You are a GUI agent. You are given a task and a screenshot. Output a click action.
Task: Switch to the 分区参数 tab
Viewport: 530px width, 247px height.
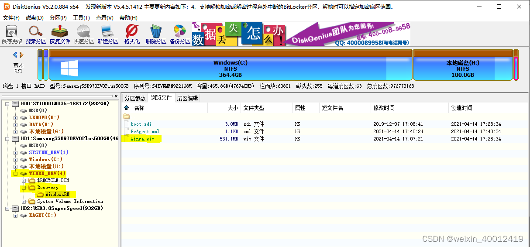tap(135, 98)
